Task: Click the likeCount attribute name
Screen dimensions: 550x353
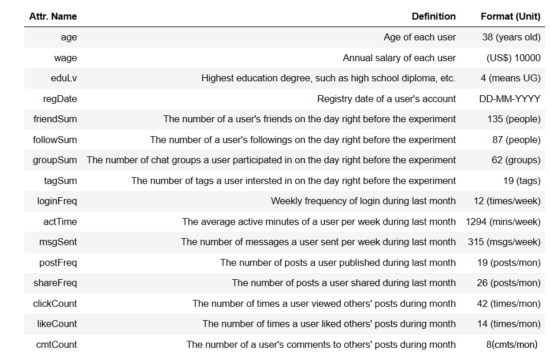Action: [x=57, y=324]
